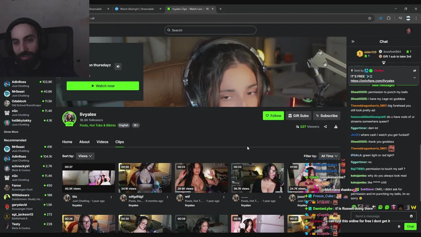Open xQc channel in Recommended list
Viewport: 421px width, 237px height.
coord(28,178)
